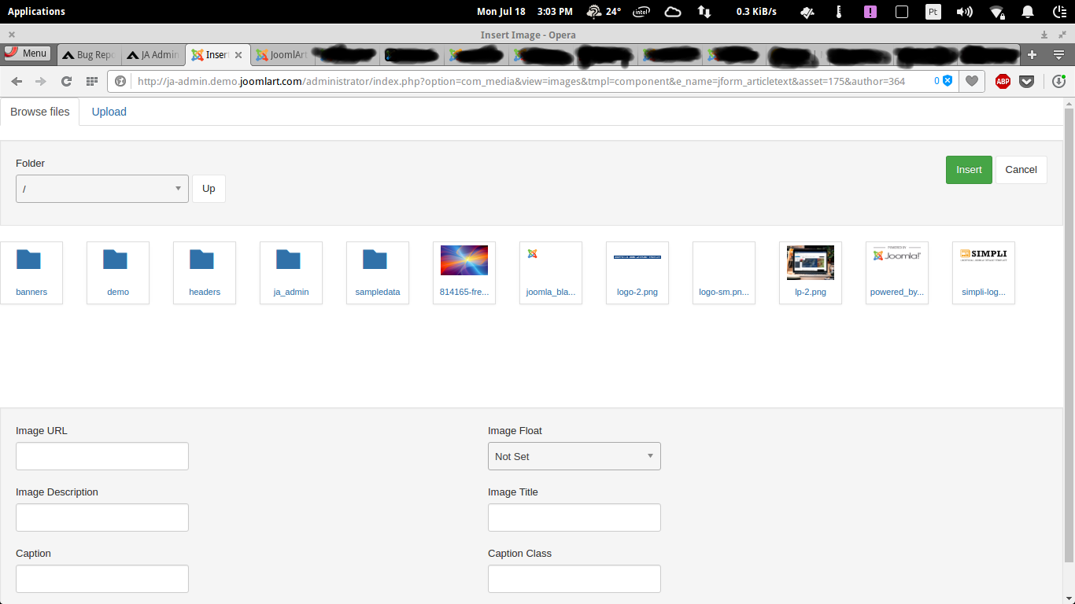This screenshot has width=1075, height=604.
Task: Open the Wi-Fi network indicator
Action: point(997,12)
